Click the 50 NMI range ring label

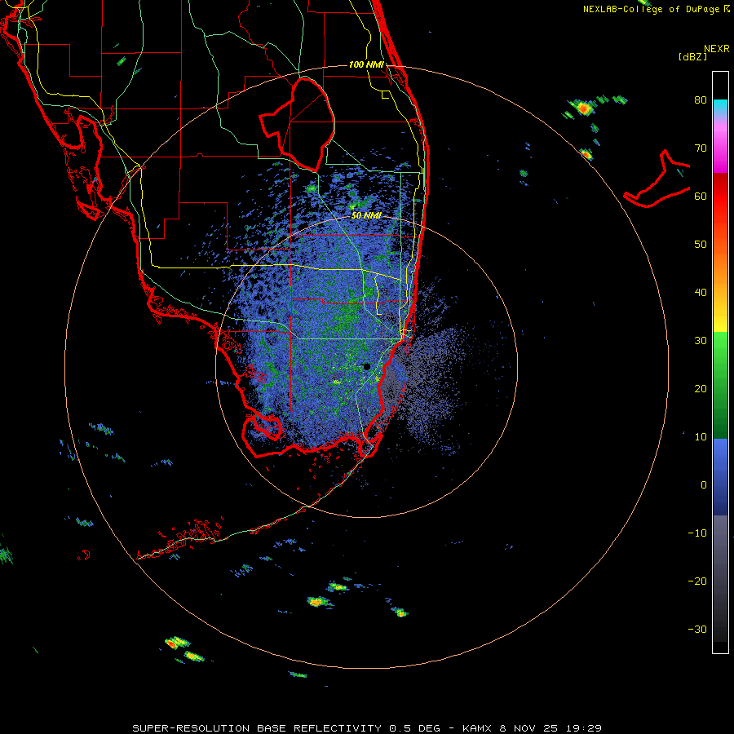coord(366,216)
